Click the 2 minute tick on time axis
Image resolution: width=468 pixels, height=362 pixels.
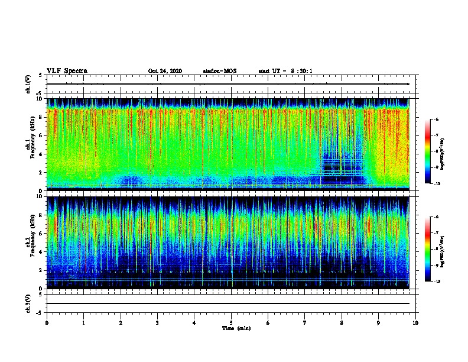point(121,323)
